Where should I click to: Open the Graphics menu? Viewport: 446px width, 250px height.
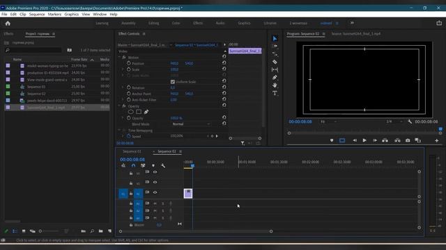pos(71,14)
